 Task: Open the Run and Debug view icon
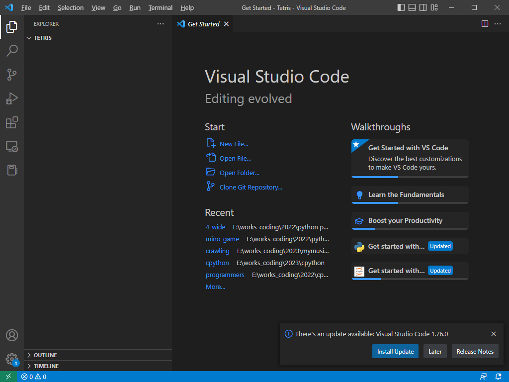pyautogui.click(x=12, y=98)
